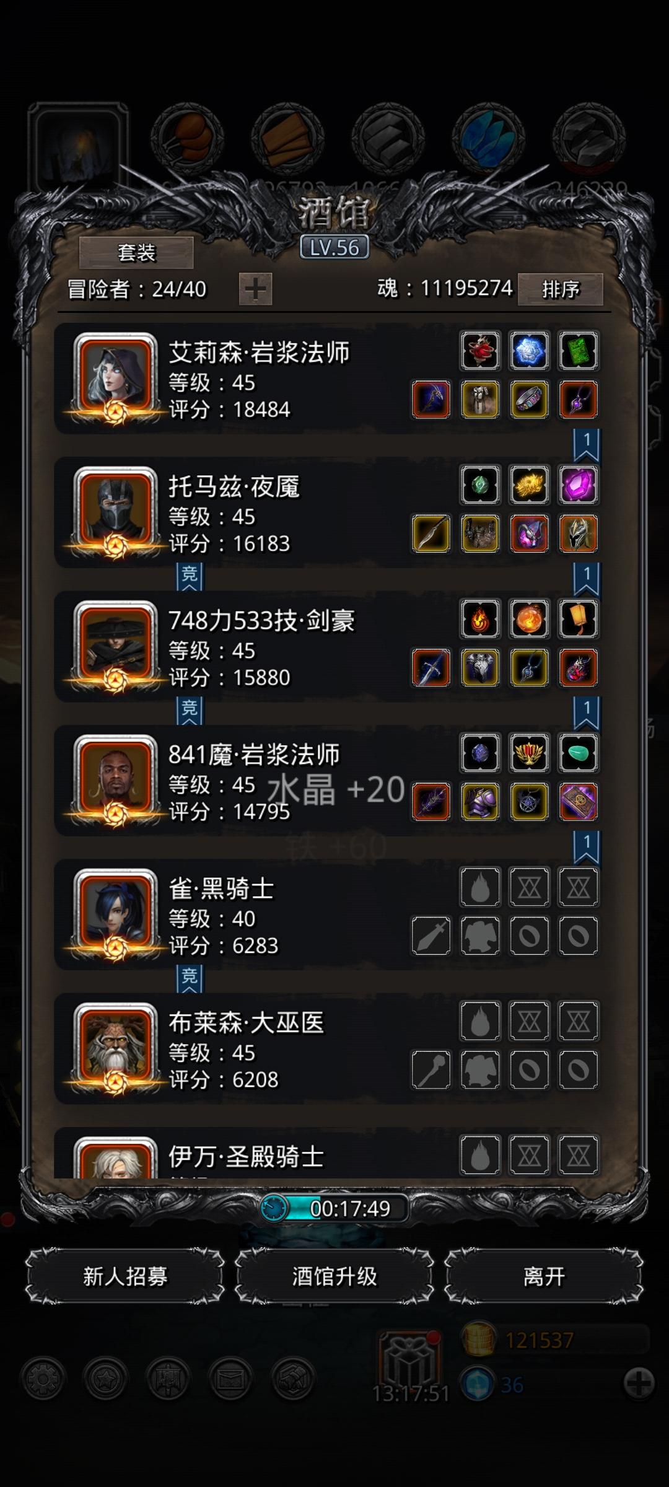Tap the countdown timer bar 00:17:49
The image size is (669, 1487).
click(334, 1208)
